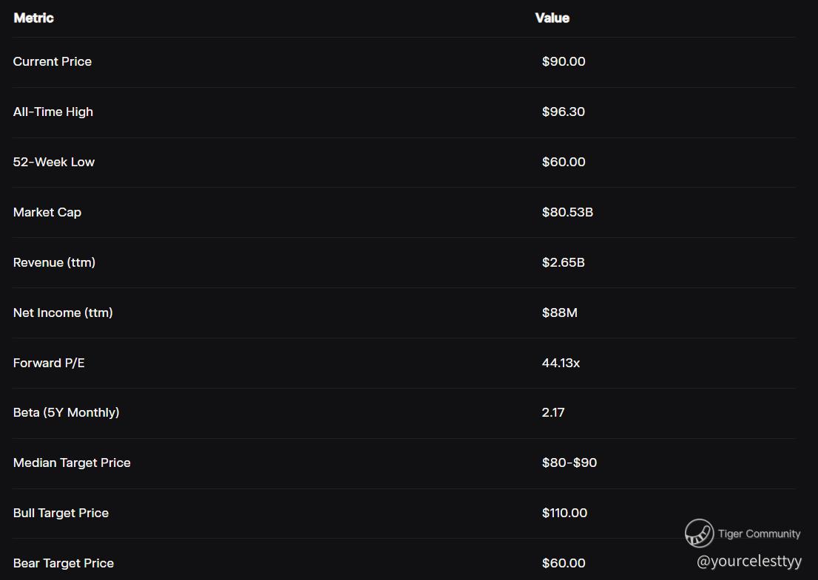This screenshot has height=580, width=818.
Task: Click the Market Cap row label
Action: [47, 213]
